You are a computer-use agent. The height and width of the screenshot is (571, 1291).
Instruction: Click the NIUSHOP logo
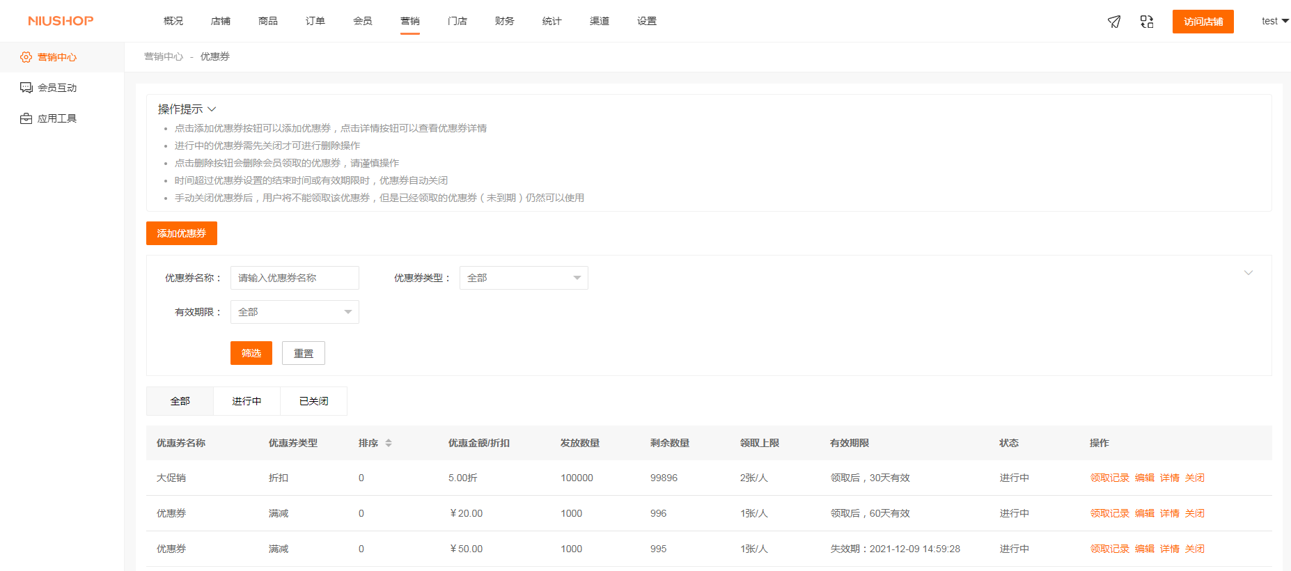[61, 21]
